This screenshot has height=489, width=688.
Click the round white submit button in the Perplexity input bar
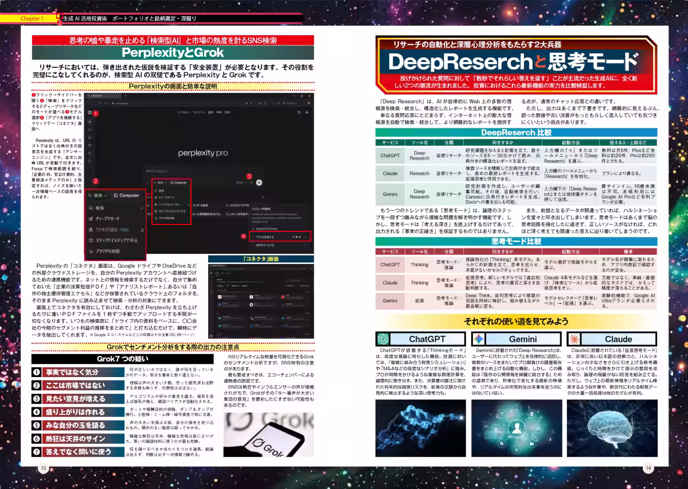[x=259, y=183]
